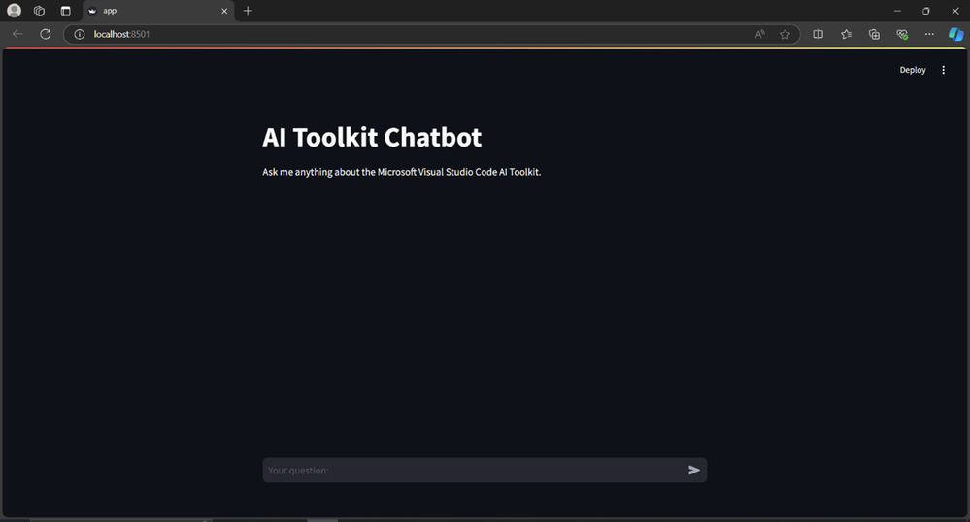The height and width of the screenshot is (522, 970).
Task: Open the tab actions menu icon
Action: click(x=66, y=11)
